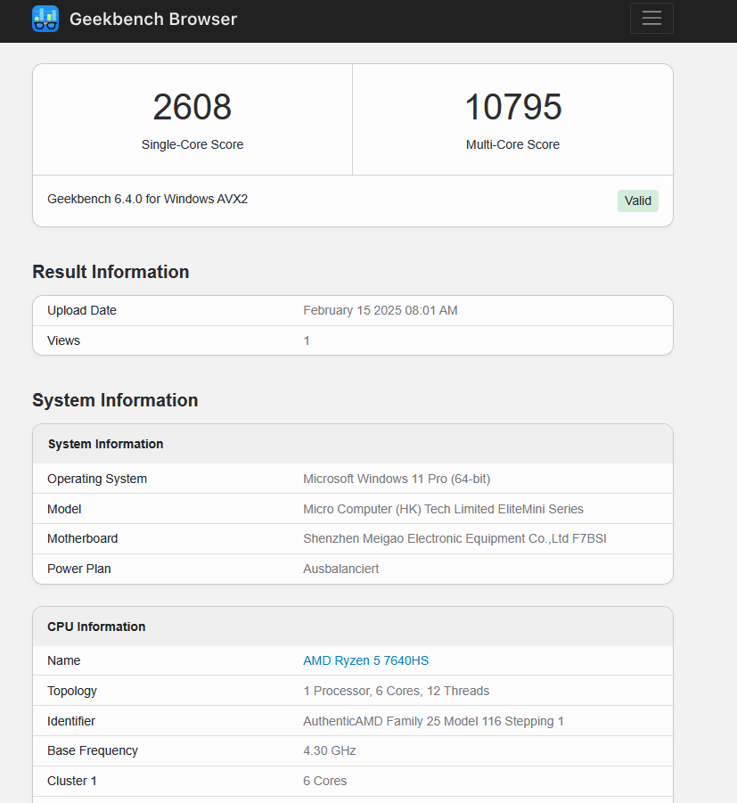
Task: Select the 2608 single-core score number
Action: click(x=192, y=108)
